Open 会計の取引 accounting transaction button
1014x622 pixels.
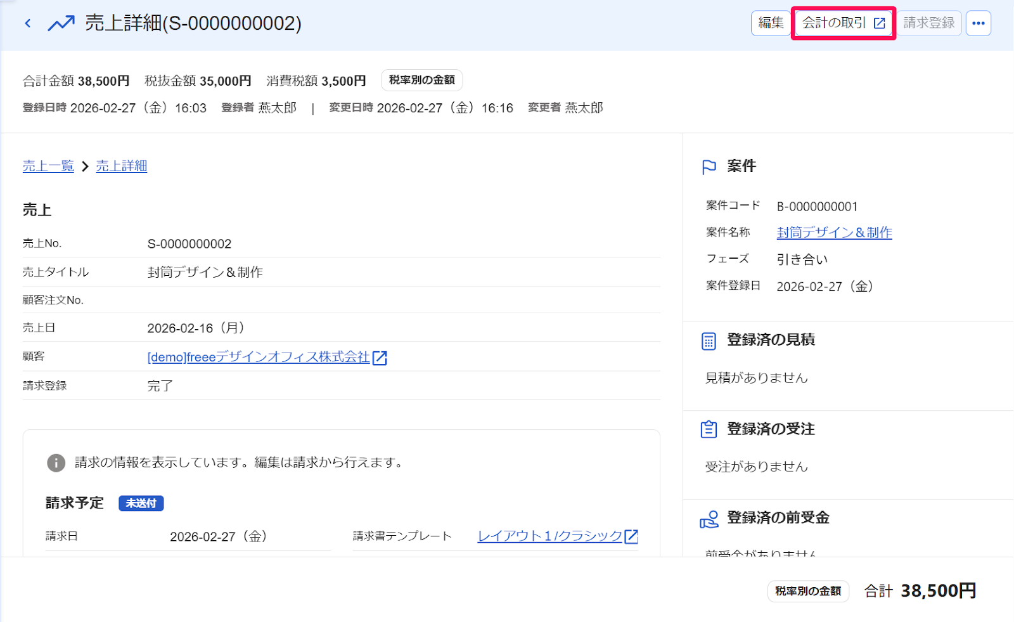click(x=844, y=23)
